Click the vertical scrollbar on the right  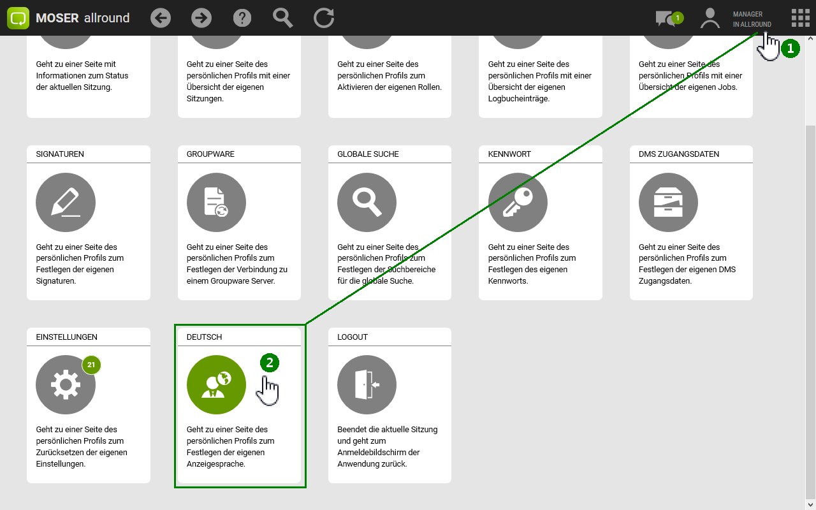[x=810, y=306]
